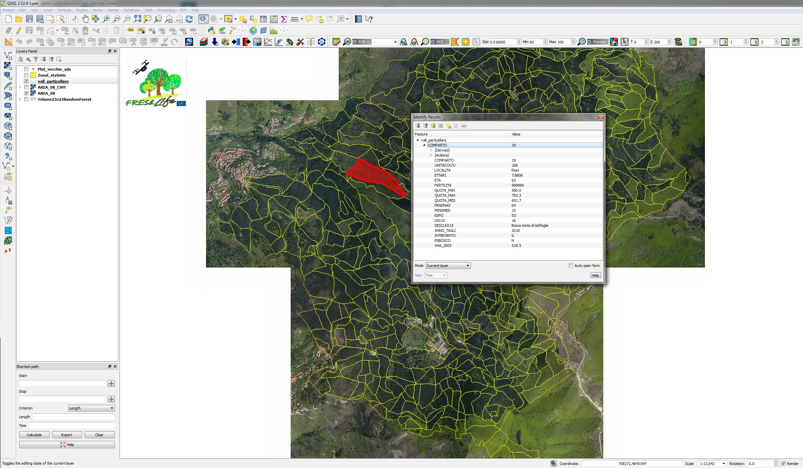Open the Mode Current layer dropdown
Screen dimensions: 803x468
pyautogui.click(x=448, y=266)
